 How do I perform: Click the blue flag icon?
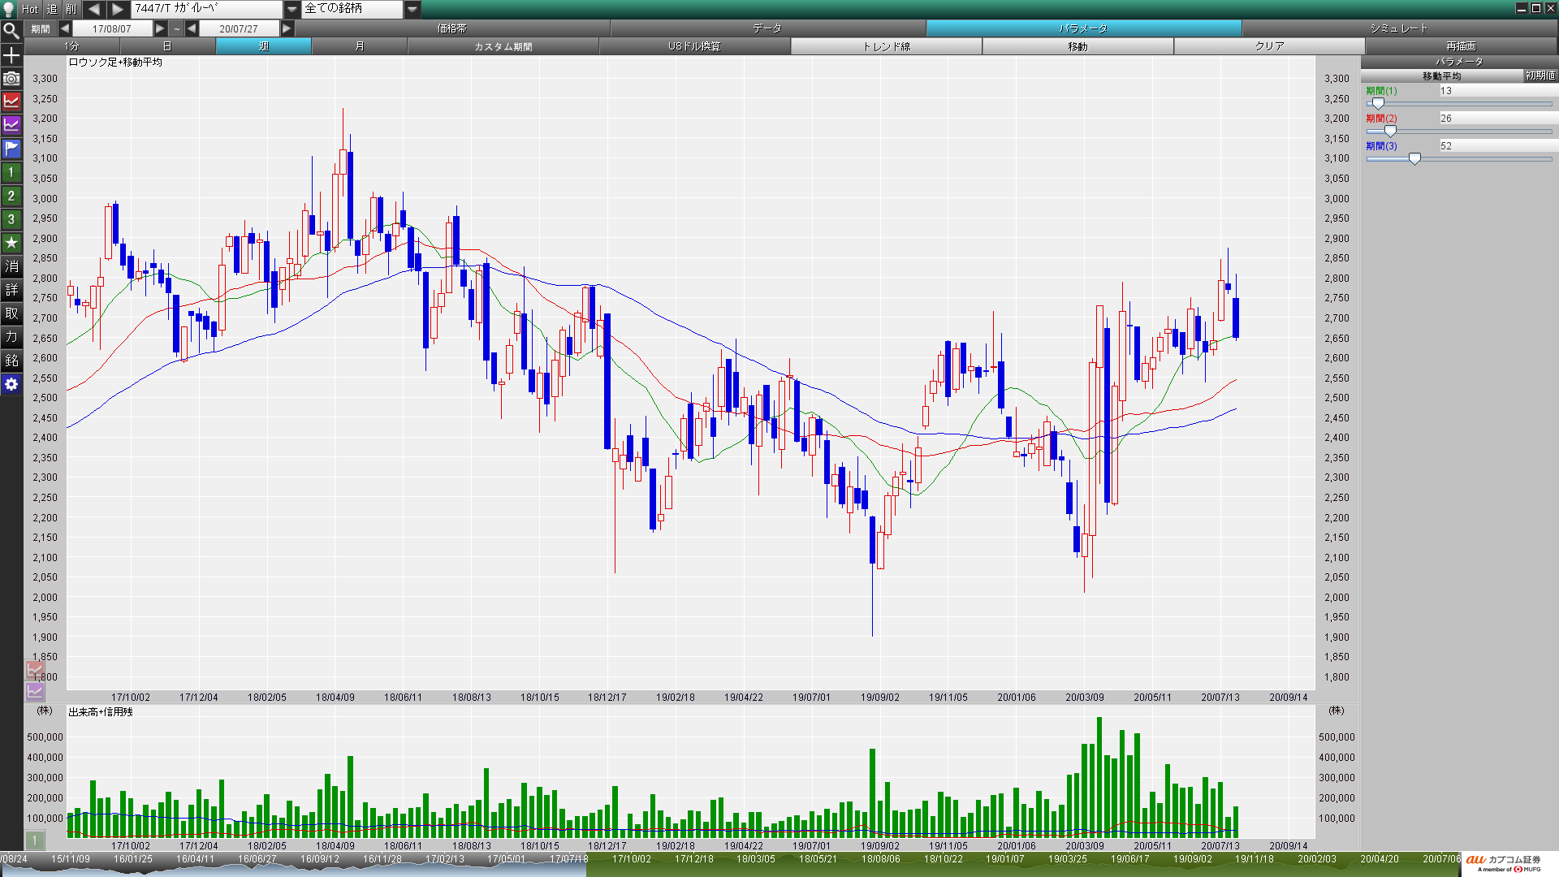11,149
